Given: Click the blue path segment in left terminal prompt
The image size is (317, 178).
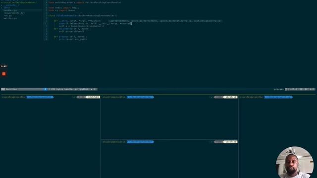Looking at the screenshot, I should click(40, 97).
